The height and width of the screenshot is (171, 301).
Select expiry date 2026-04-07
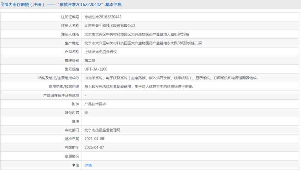pos(94,147)
